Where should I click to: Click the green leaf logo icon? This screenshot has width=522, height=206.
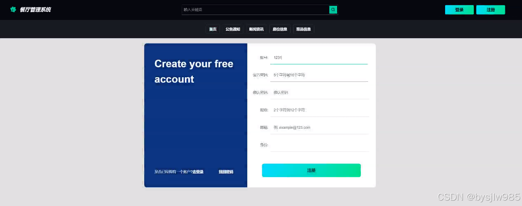coord(13,10)
